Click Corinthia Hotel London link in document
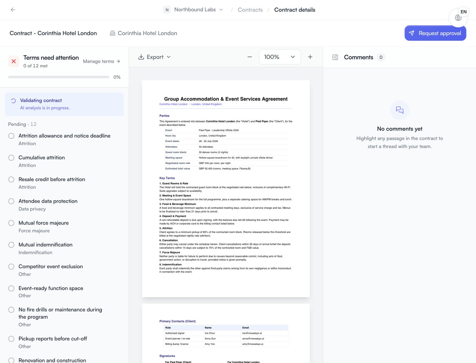 (x=173, y=104)
